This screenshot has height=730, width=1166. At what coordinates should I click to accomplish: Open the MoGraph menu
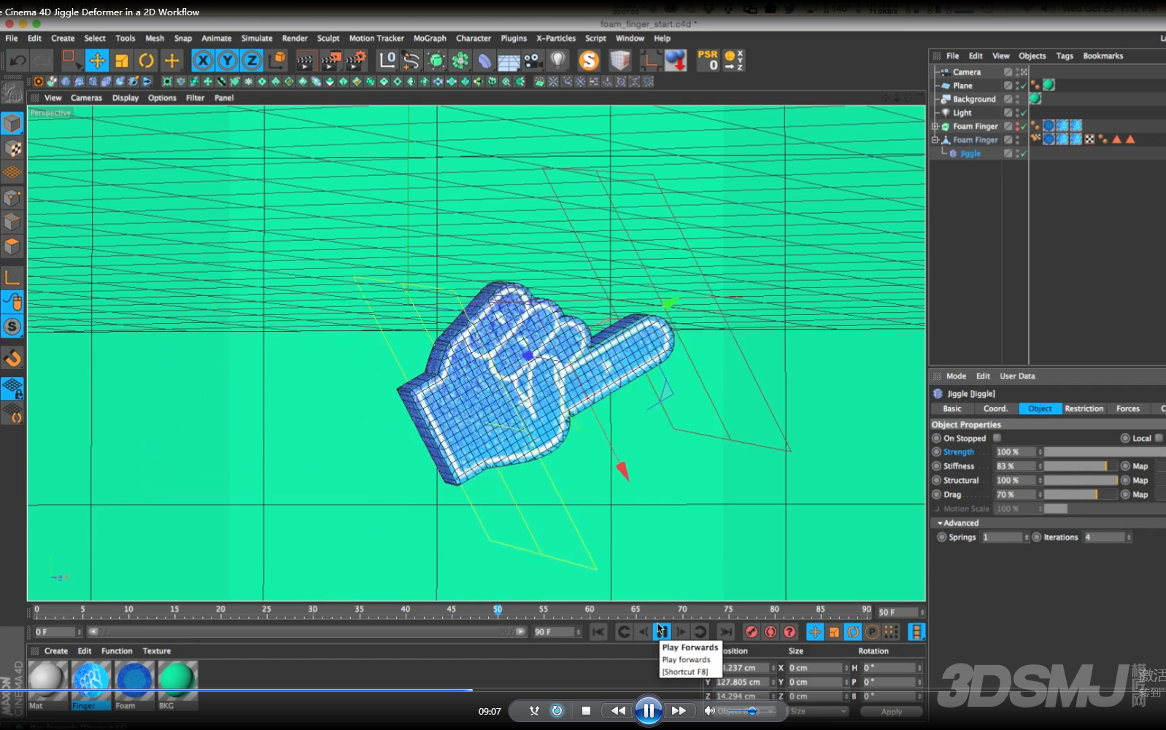[x=429, y=38]
